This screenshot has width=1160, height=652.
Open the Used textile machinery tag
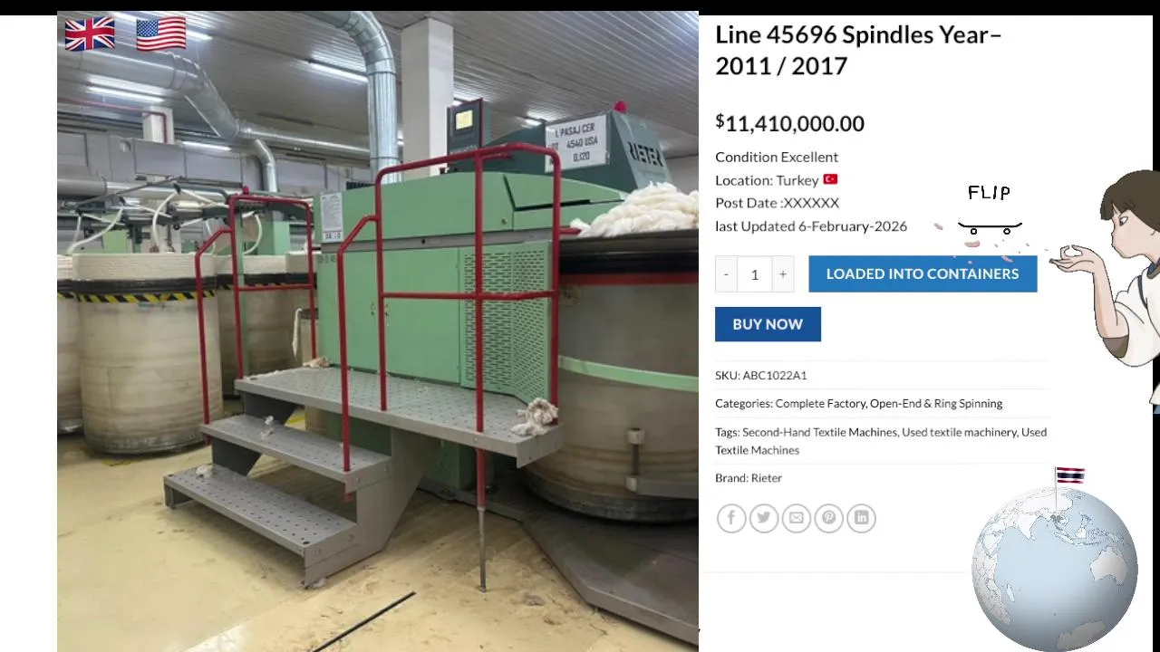[959, 432]
